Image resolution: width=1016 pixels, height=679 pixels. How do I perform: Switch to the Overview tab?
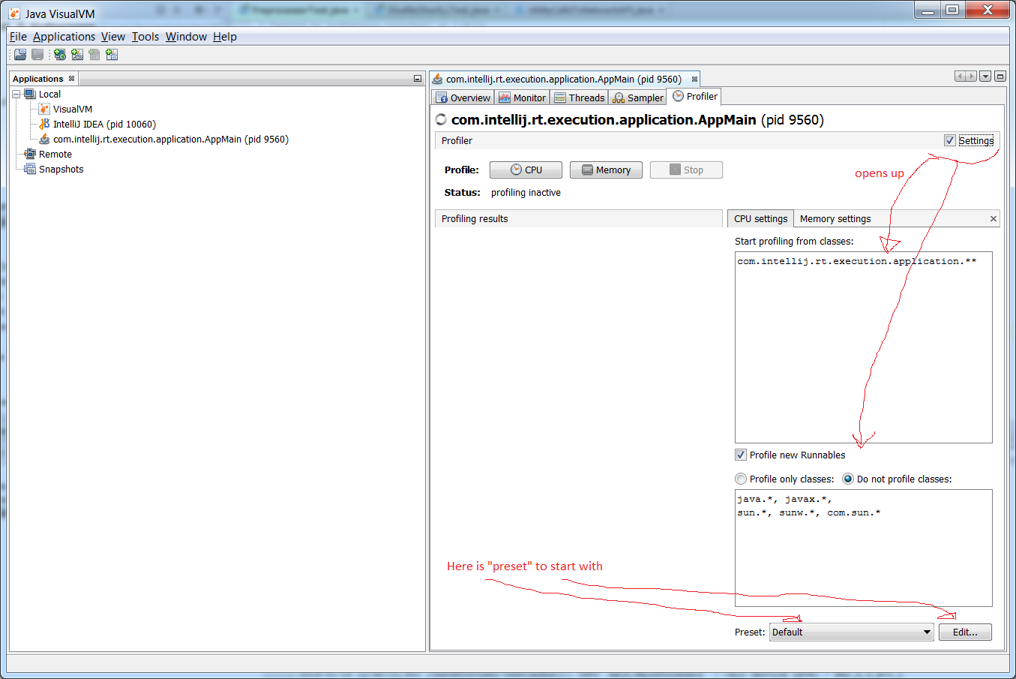point(463,98)
